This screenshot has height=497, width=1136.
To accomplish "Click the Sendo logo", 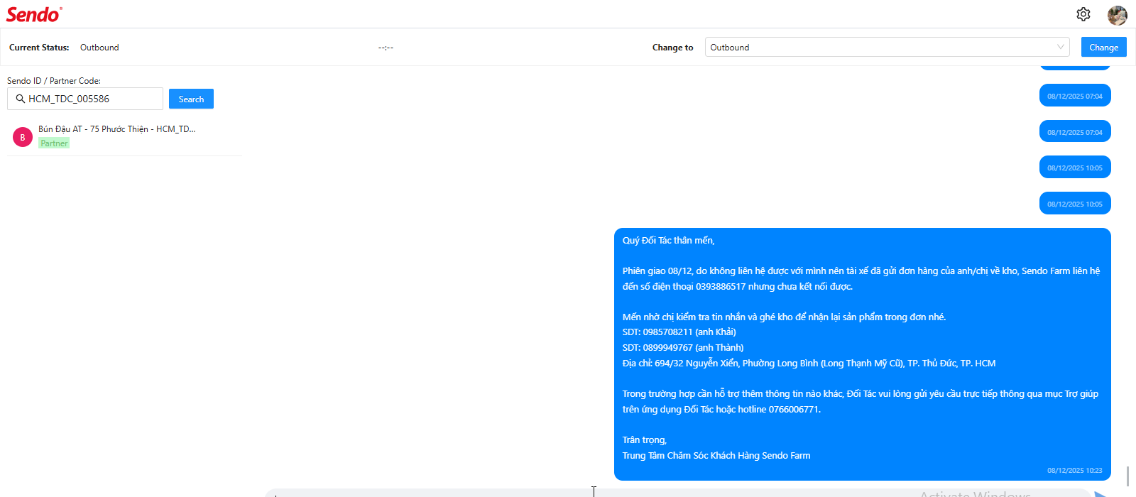I will coord(34,14).
